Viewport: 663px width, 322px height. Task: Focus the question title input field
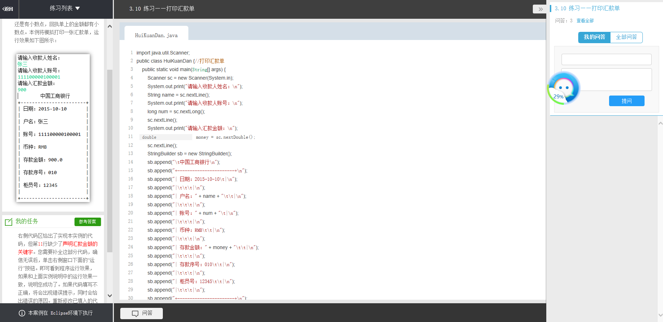coord(607,59)
